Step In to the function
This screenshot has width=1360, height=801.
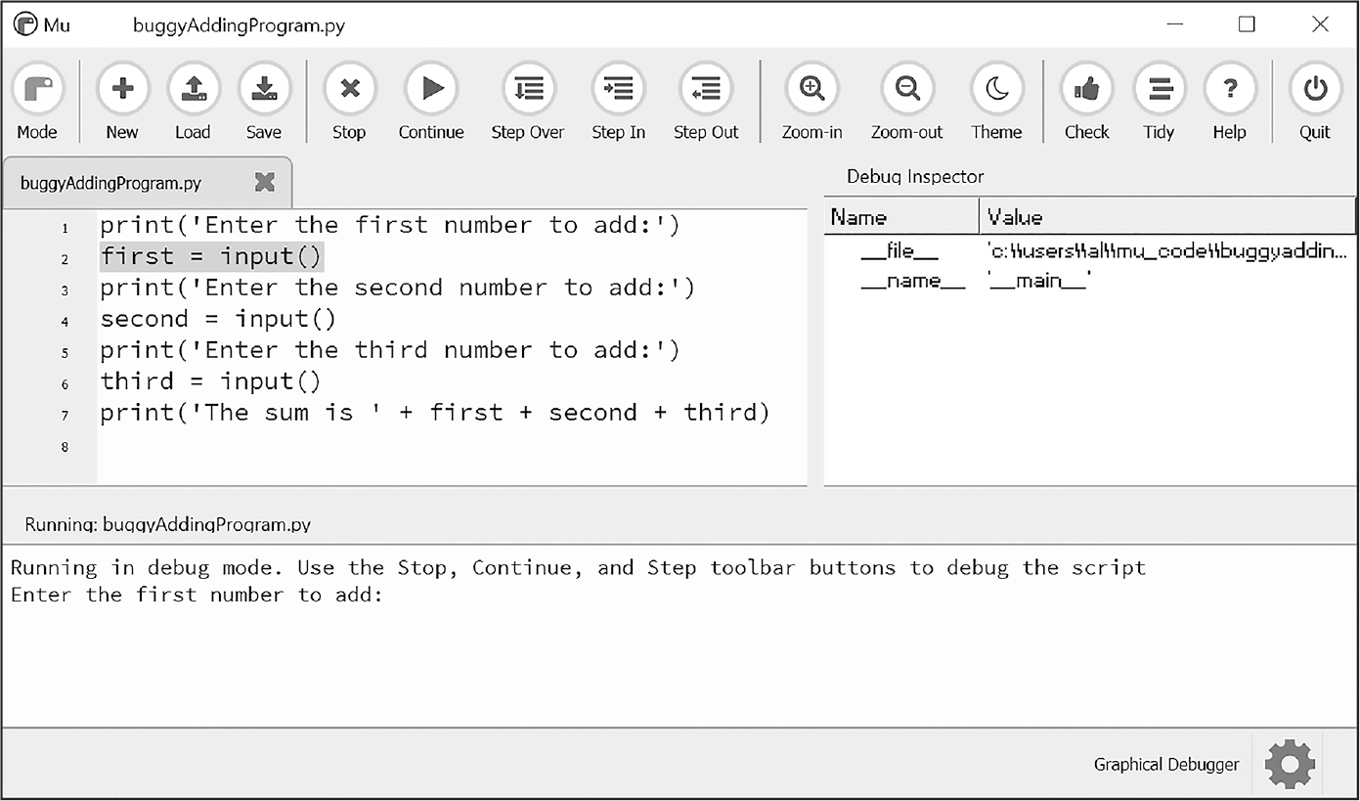click(x=618, y=102)
